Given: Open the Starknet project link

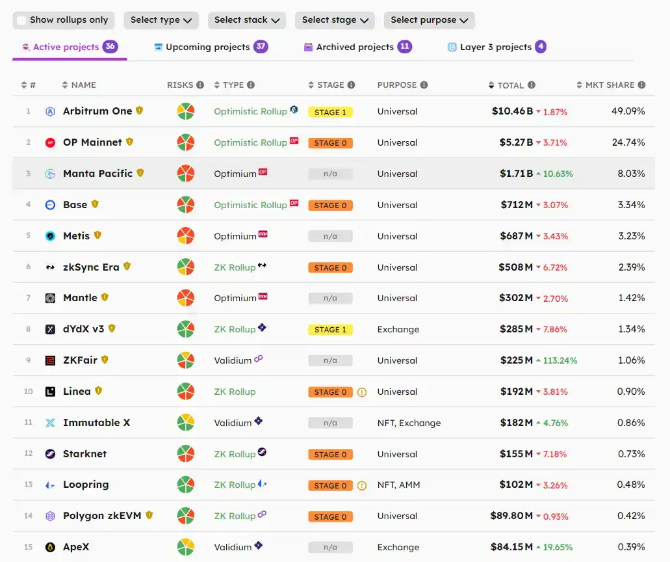Looking at the screenshot, I should click(x=84, y=454).
